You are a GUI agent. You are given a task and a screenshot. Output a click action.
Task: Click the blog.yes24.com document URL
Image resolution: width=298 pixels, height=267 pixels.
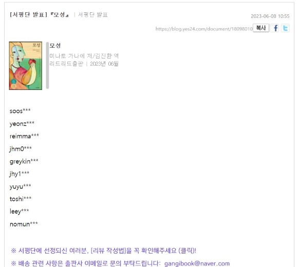click(204, 29)
